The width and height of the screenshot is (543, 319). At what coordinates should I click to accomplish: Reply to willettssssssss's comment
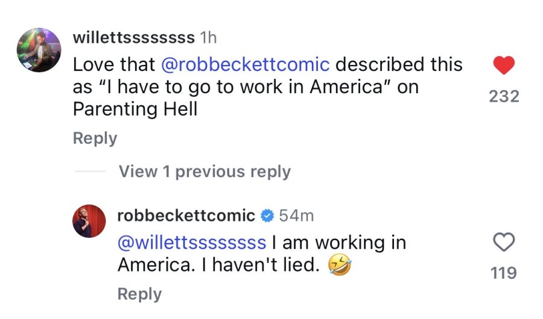[95, 138]
